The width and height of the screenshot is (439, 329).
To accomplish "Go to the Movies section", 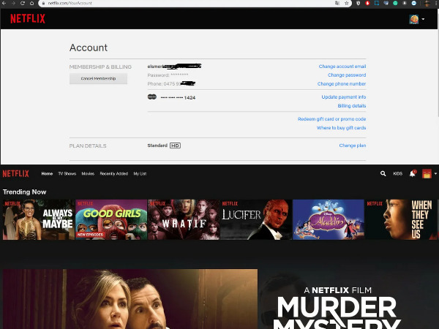I will pyautogui.click(x=88, y=174).
